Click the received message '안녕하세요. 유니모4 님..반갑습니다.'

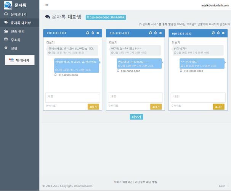coord(72,50)
